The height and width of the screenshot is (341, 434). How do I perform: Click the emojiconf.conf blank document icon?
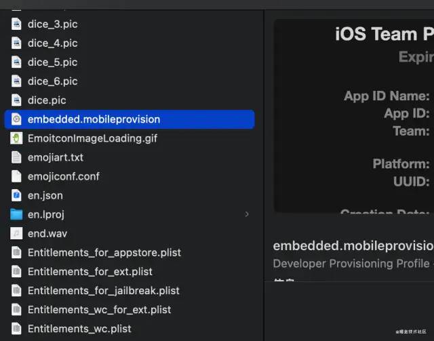click(16, 176)
